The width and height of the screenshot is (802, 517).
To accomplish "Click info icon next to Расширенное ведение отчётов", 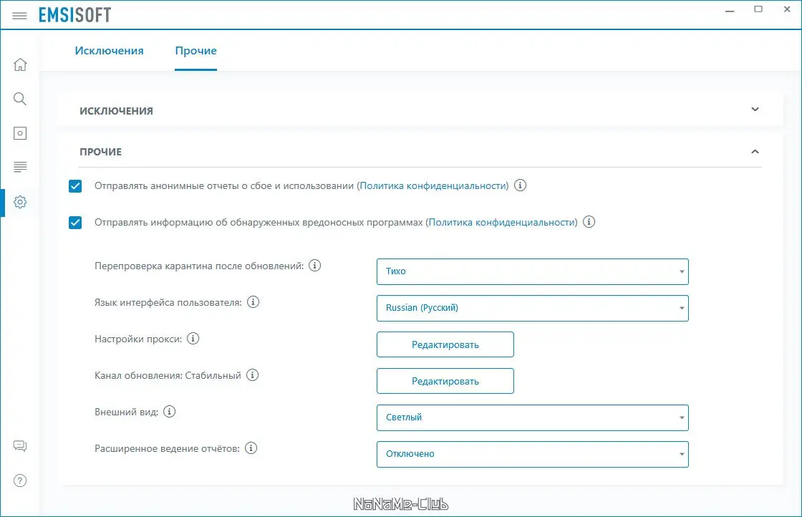I will 251,448.
